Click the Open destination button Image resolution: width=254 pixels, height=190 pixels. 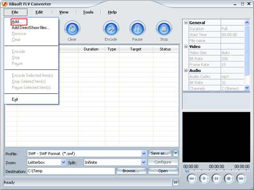click(163, 171)
